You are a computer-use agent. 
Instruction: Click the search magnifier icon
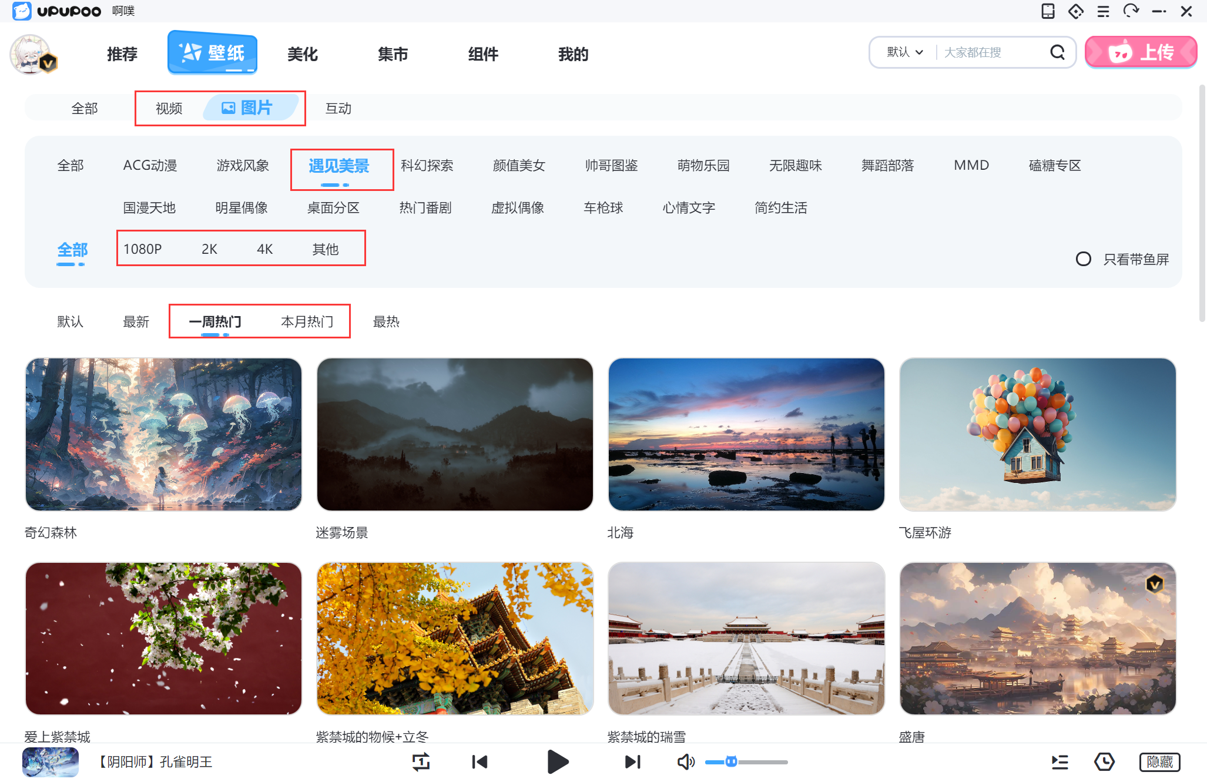[x=1057, y=52]
